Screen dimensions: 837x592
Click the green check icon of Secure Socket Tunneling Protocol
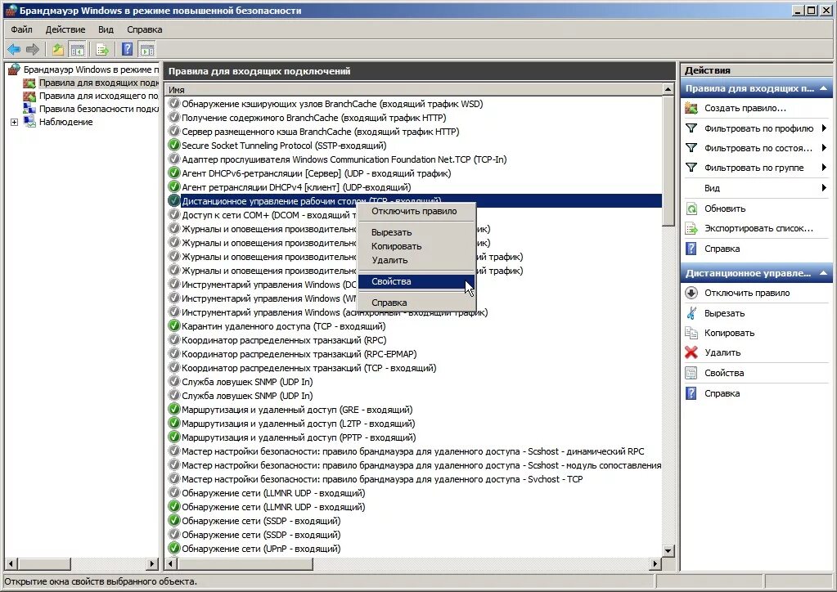(174, 145)
